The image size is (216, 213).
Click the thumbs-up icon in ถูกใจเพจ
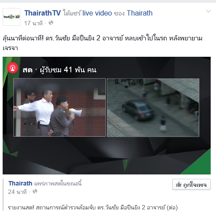178,185
